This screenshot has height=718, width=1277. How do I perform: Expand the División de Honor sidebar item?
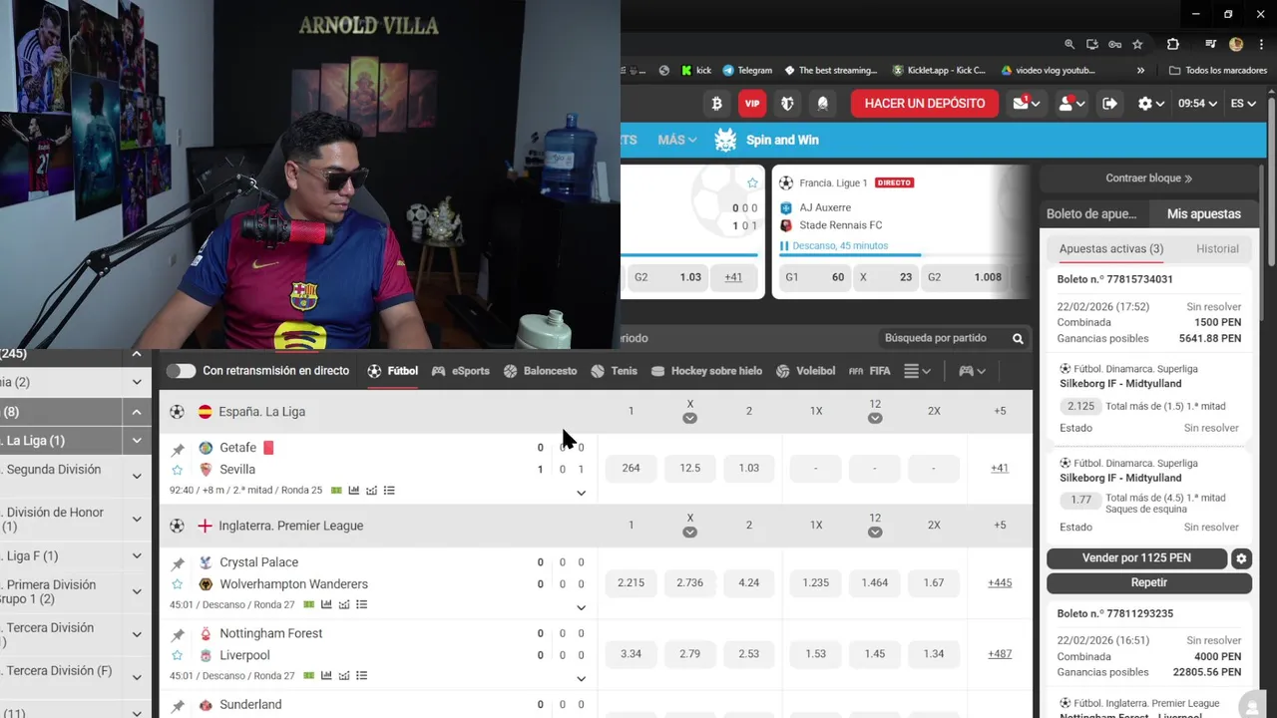pyautogui.click(x=137, y=520)
